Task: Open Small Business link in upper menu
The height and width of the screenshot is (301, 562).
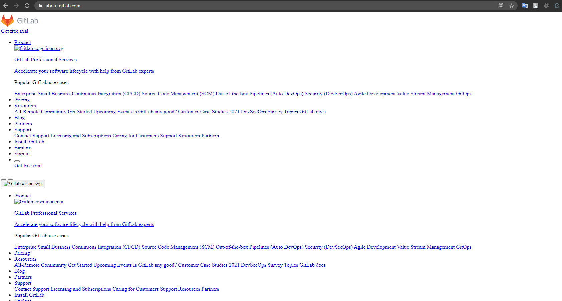Action: click(x=54, y=94)
